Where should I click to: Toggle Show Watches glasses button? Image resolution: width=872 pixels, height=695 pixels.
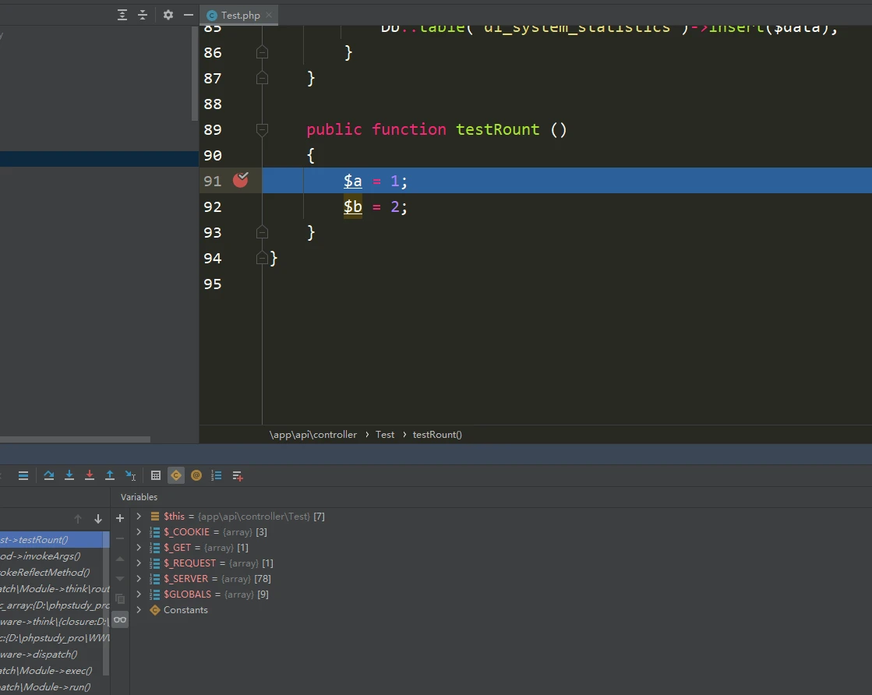click(120, 619)
